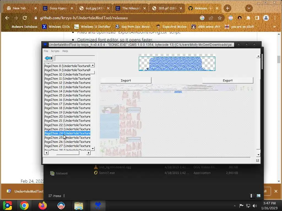Open Firefox from the taskbar
This screenshot has height=211, width=282.
[43, 206]
